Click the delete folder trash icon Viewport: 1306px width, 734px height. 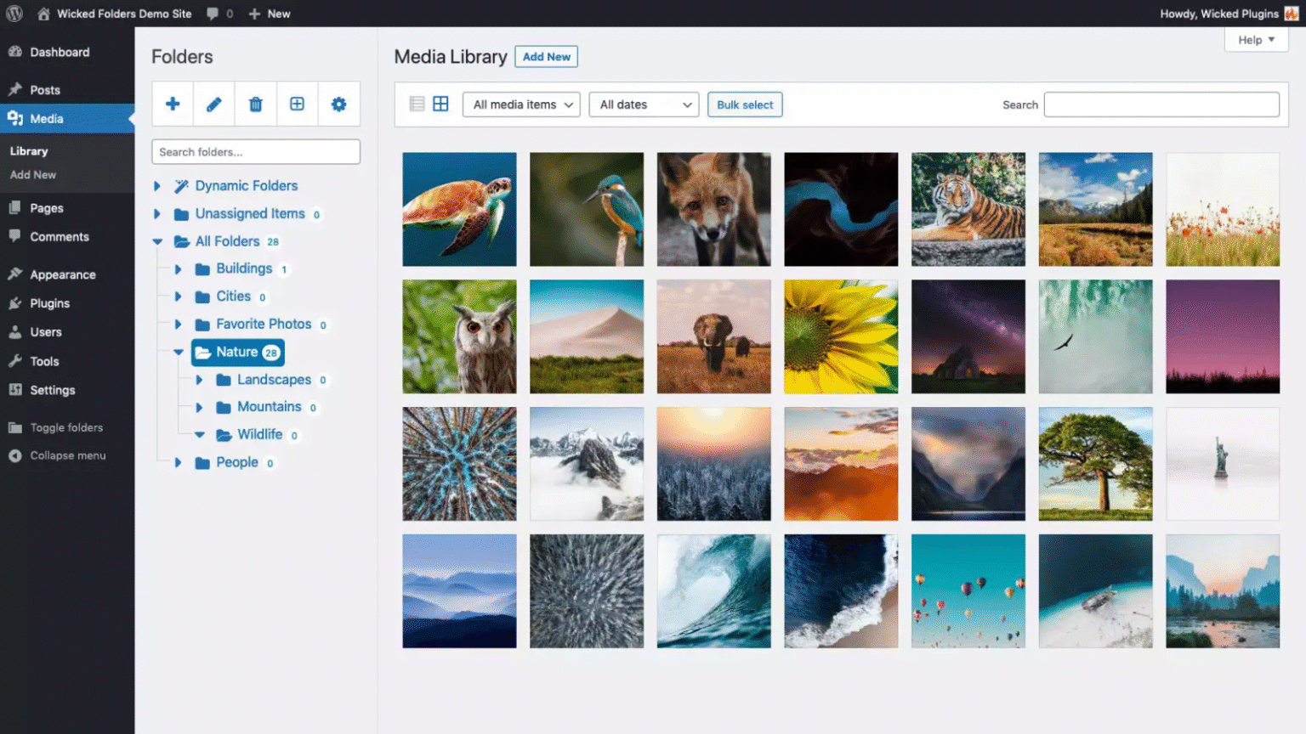[255, 104]
